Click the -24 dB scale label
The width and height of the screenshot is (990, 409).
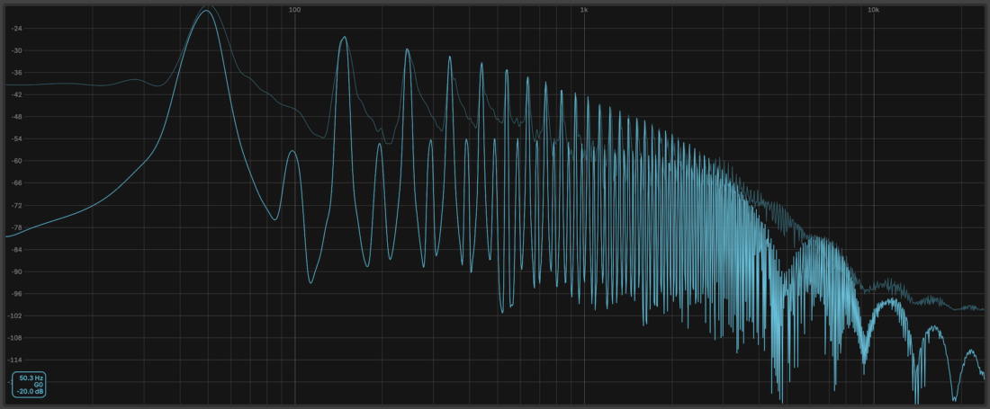(16, 29)
